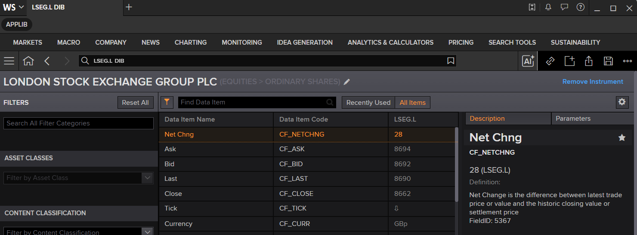
Task: Share using the export arrow icon
Action: [589, 61]
